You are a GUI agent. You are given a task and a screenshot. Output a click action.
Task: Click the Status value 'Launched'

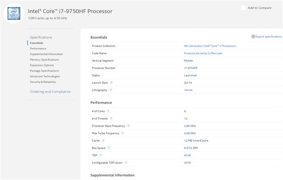[190, 76]
